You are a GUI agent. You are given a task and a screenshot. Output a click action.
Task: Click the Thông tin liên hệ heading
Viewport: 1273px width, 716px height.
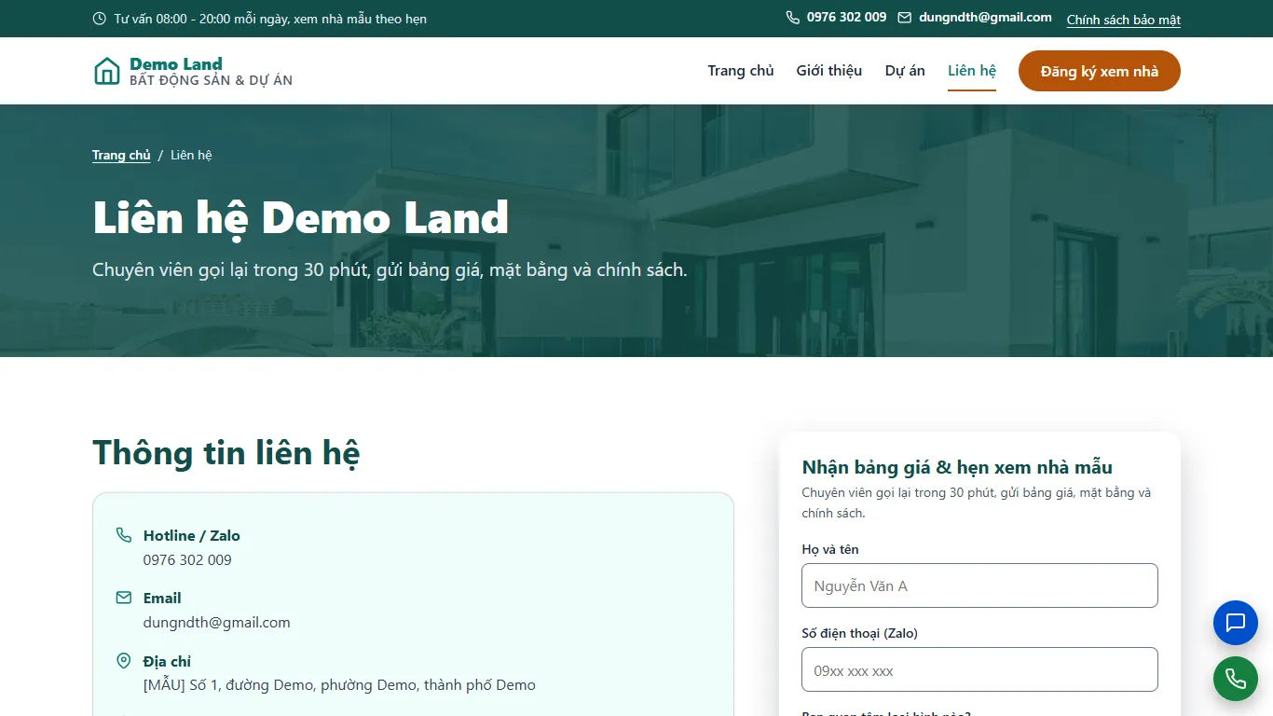[x=226, y=453]
